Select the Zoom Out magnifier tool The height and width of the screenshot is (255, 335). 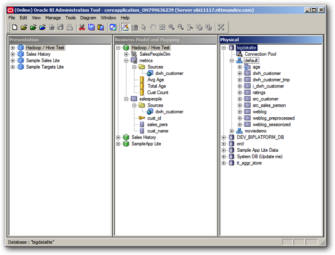pos(181,27)
